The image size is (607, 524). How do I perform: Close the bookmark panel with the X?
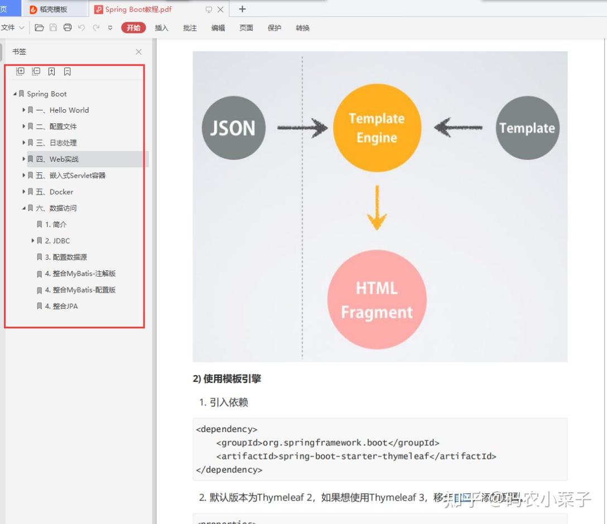tap(138, 51)
